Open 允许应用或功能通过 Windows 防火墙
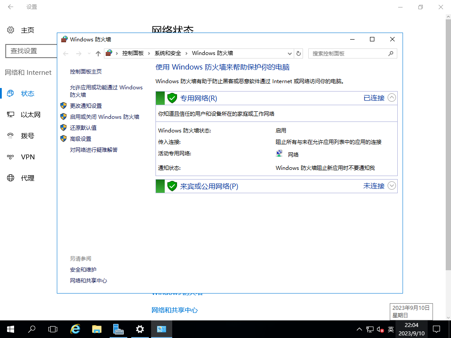Viewport: 451px width, 338px height. point(106,91)
